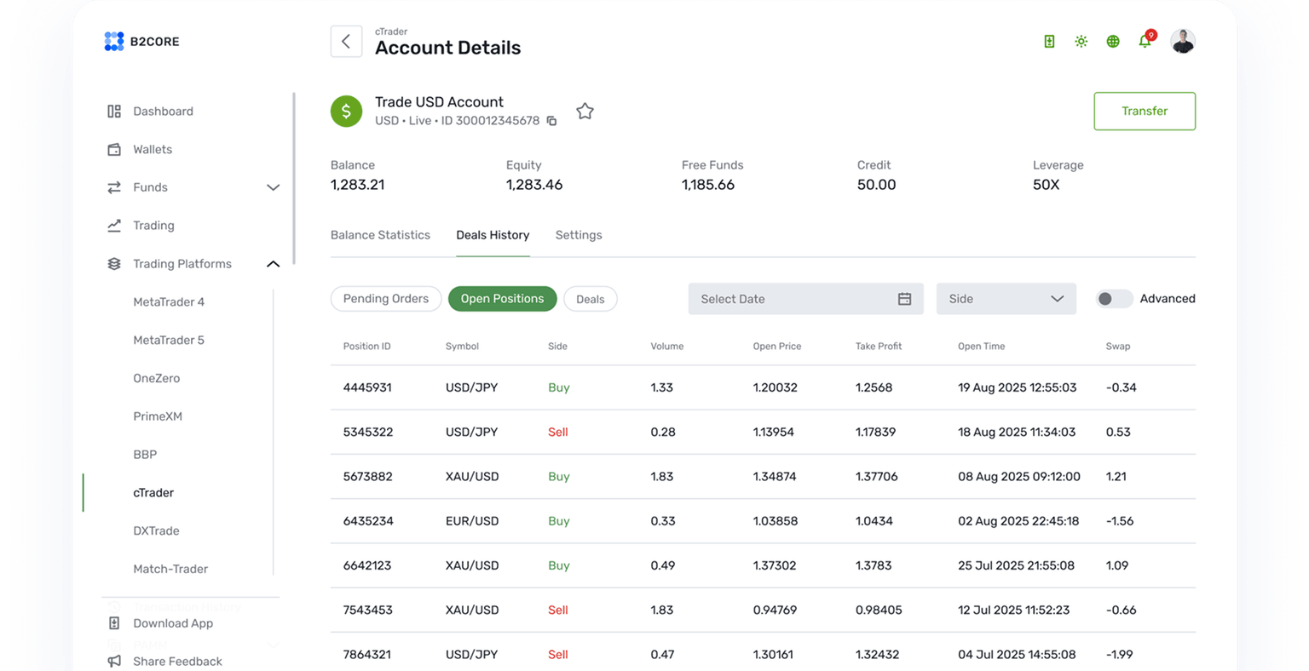Toggle light theme with sun icon
1309x671 pixels.
[x=1081, y=41]
